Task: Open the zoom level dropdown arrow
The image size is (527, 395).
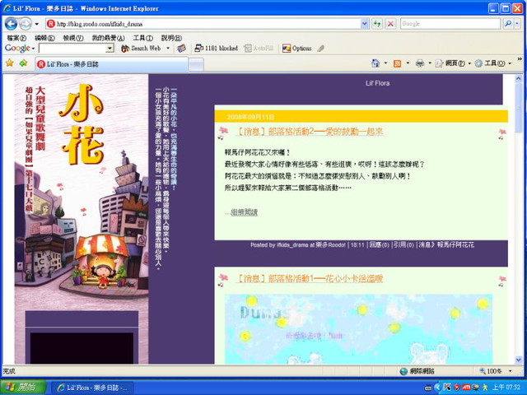Action: click(511, 371)
